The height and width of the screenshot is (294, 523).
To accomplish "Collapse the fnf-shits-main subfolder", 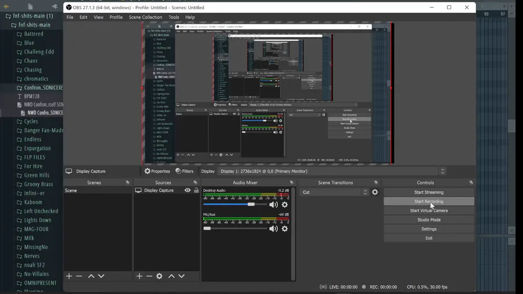I will 31,24.
